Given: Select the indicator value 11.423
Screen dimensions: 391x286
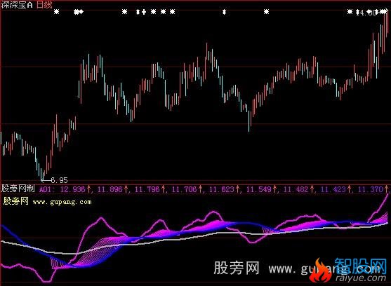Looking at the screenshot, I should (333, 189).
